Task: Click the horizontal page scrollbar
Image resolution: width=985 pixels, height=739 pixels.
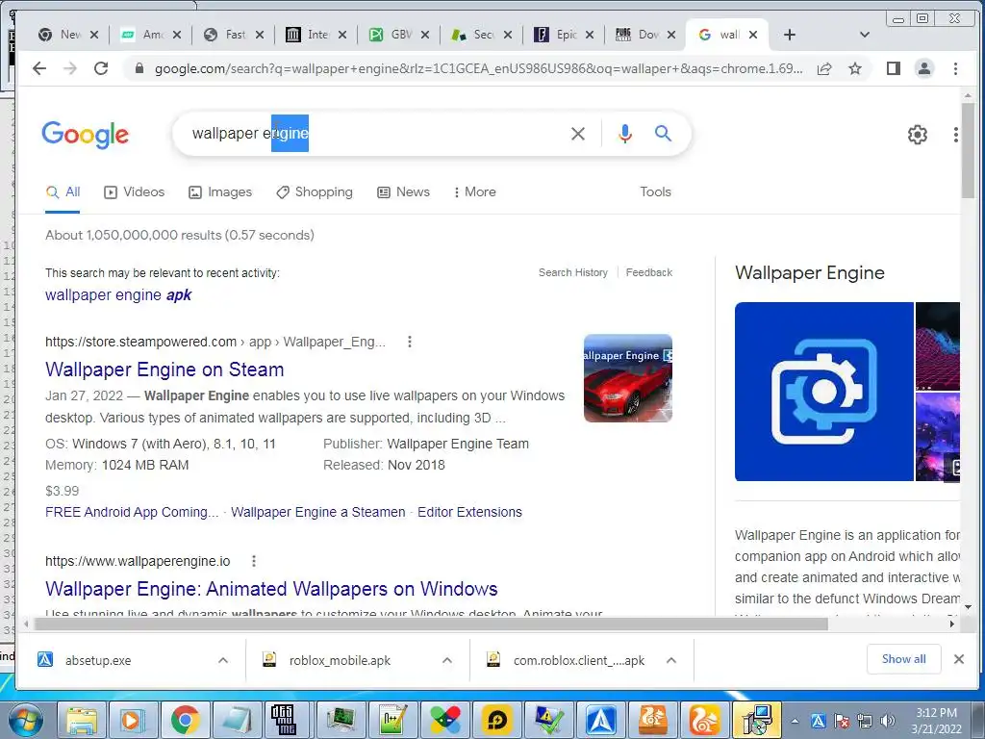Action: (431, 624)
